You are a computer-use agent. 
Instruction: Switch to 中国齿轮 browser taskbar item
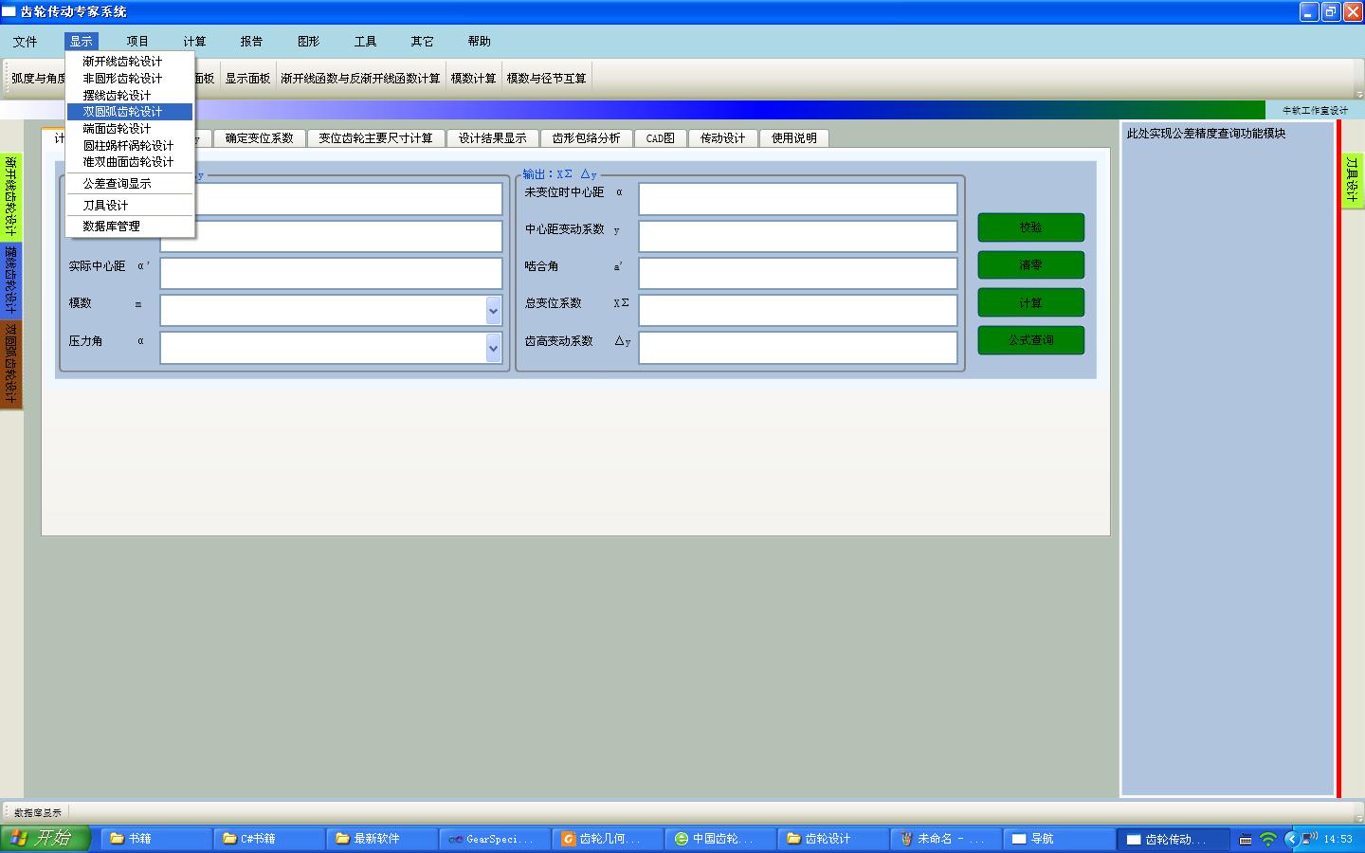pos(719,839)
